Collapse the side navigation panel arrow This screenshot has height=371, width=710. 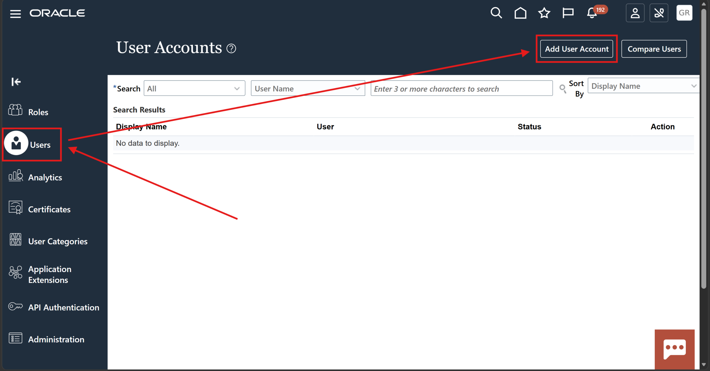tap(16, 82)
